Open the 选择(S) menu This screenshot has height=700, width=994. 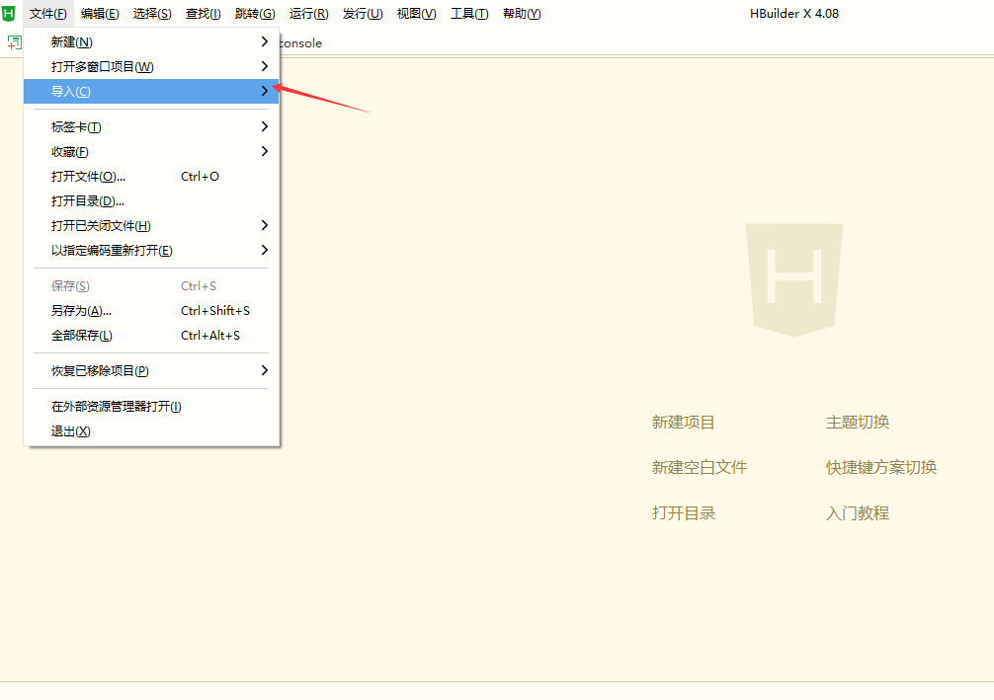click(x=152, y=13)
